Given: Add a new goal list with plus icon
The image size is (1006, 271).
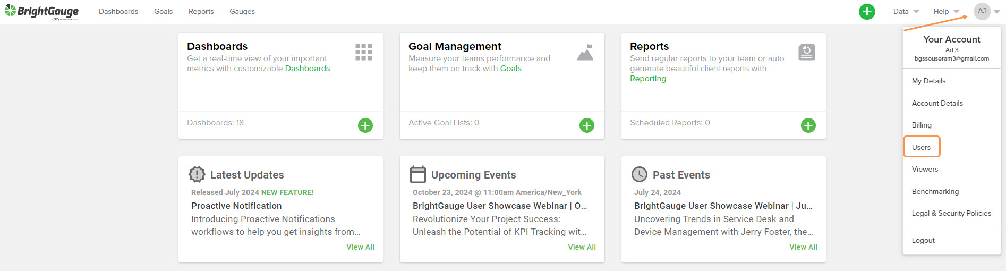Looking at the screenshot, I should (586, 125).
